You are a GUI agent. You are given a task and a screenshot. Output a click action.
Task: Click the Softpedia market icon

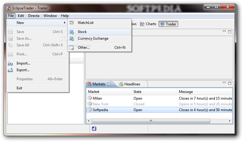90,109
